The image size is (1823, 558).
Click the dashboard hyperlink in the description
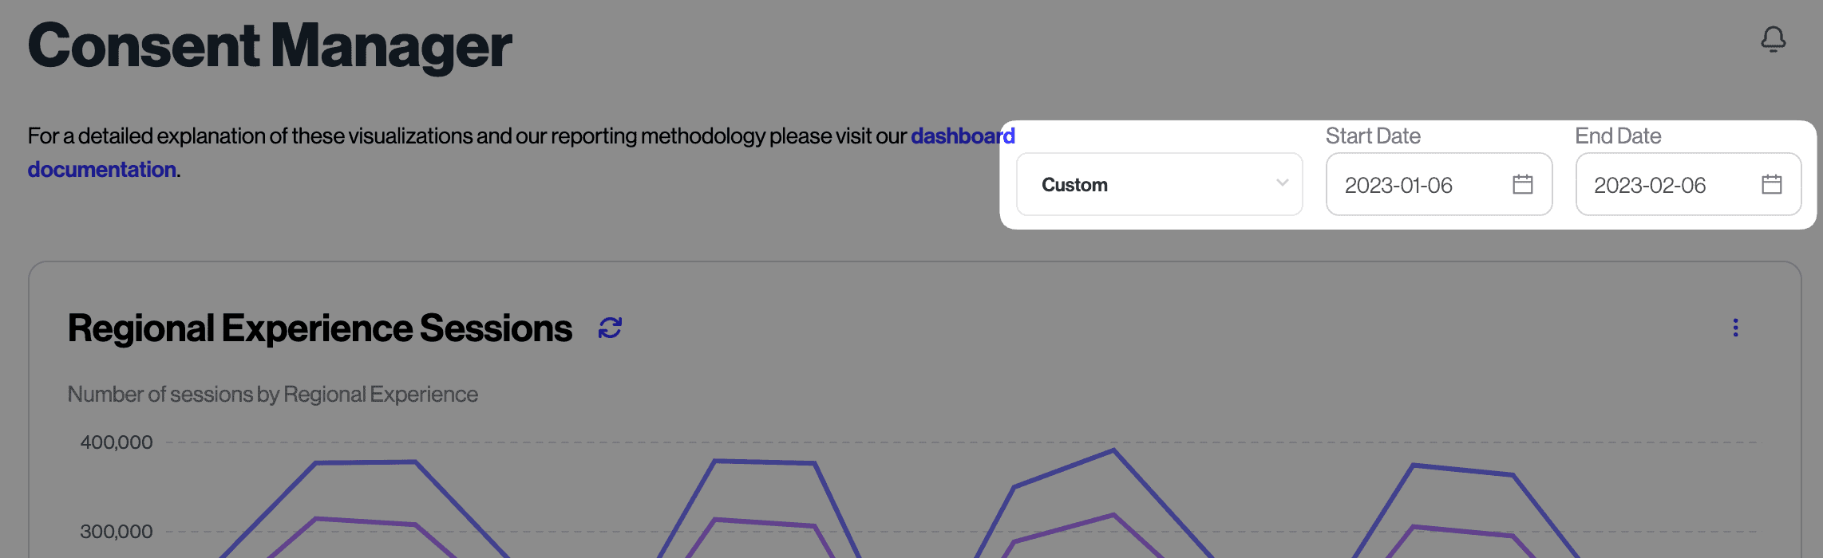tap(963, 136)
